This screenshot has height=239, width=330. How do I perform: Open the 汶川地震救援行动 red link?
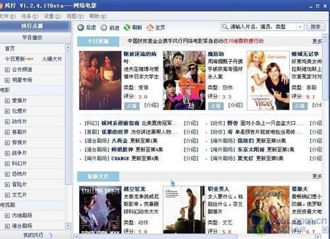click(x=243, y=41)
